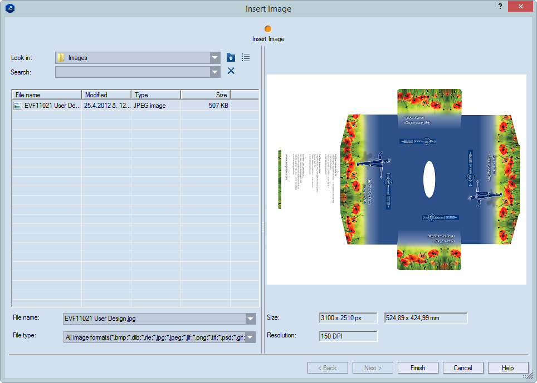Click the JPEG file icon in the file list
The height and width of the screenshot is (383, 537).
18,105
